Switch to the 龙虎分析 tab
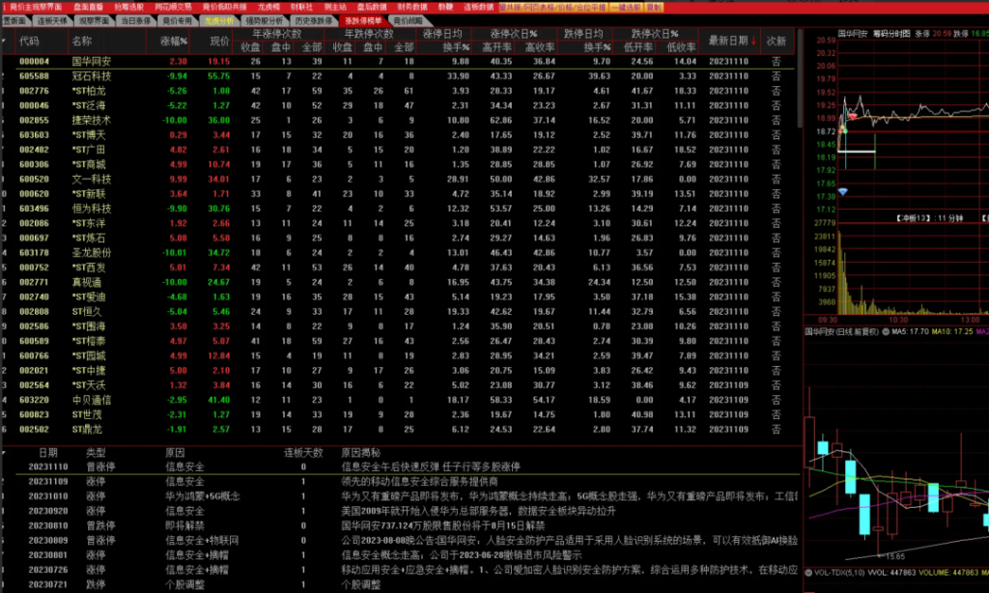The height and width of the screenshot is (593, 989). pyautogui.click(x=218, y=19)
